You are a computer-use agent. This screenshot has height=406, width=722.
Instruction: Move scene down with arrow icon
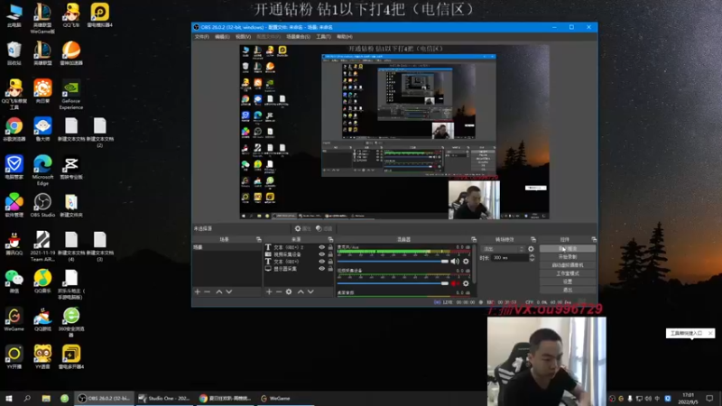tap(229, 291)
